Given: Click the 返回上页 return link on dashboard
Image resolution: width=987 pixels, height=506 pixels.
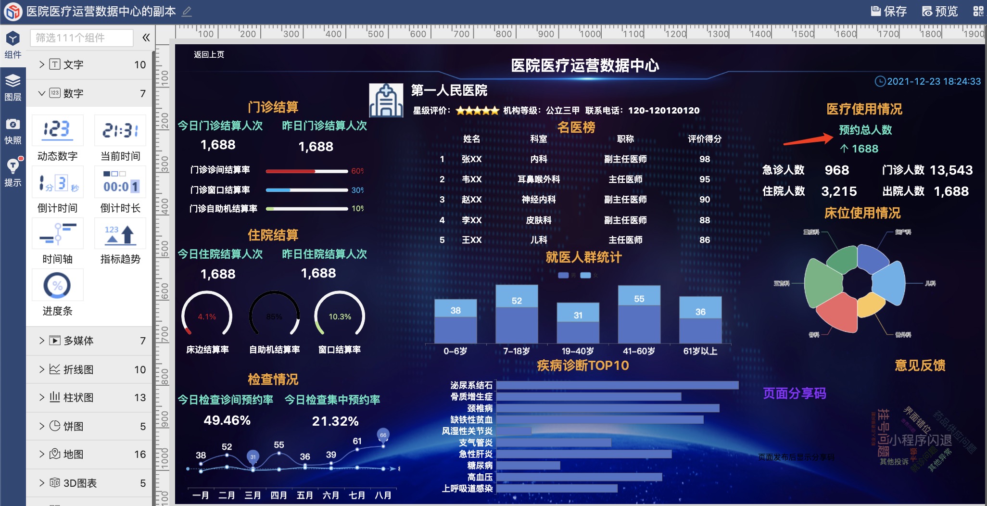Looking at the screenshot, I should coord(209,54).
